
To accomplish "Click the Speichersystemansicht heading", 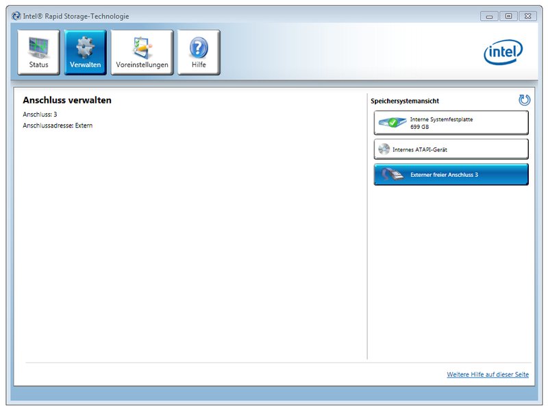I will 405,101.
